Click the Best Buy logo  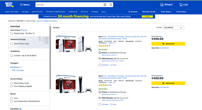[9, 5]
